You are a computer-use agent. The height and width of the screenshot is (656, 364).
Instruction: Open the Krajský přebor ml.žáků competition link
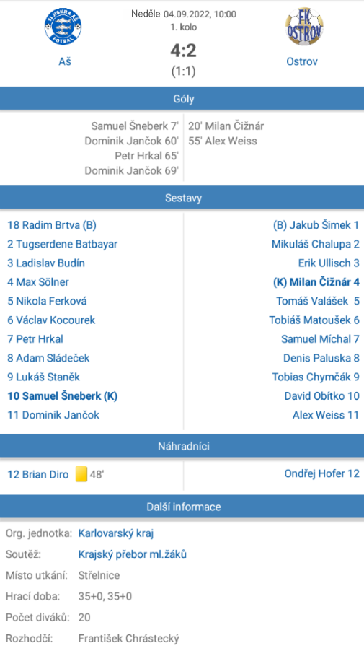pos(132,554)
